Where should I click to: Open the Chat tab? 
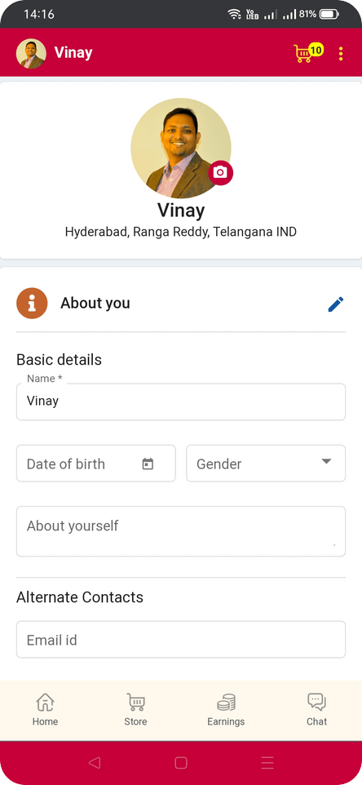click(316, 710)
